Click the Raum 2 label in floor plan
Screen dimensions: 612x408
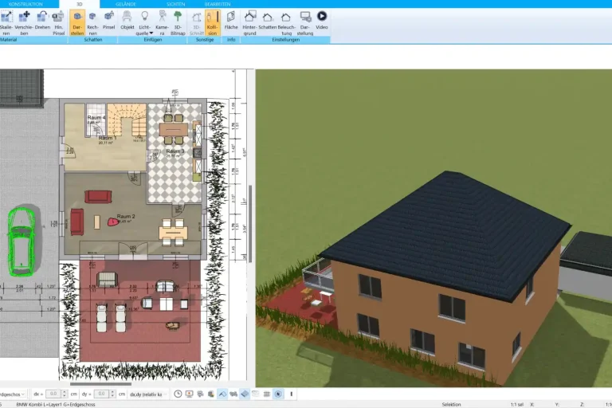coord(126,216)
